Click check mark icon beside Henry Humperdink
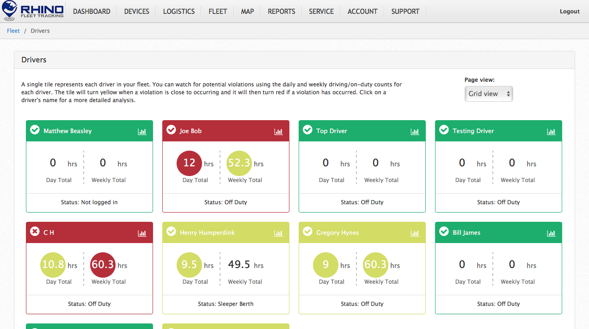 [171, 232]
